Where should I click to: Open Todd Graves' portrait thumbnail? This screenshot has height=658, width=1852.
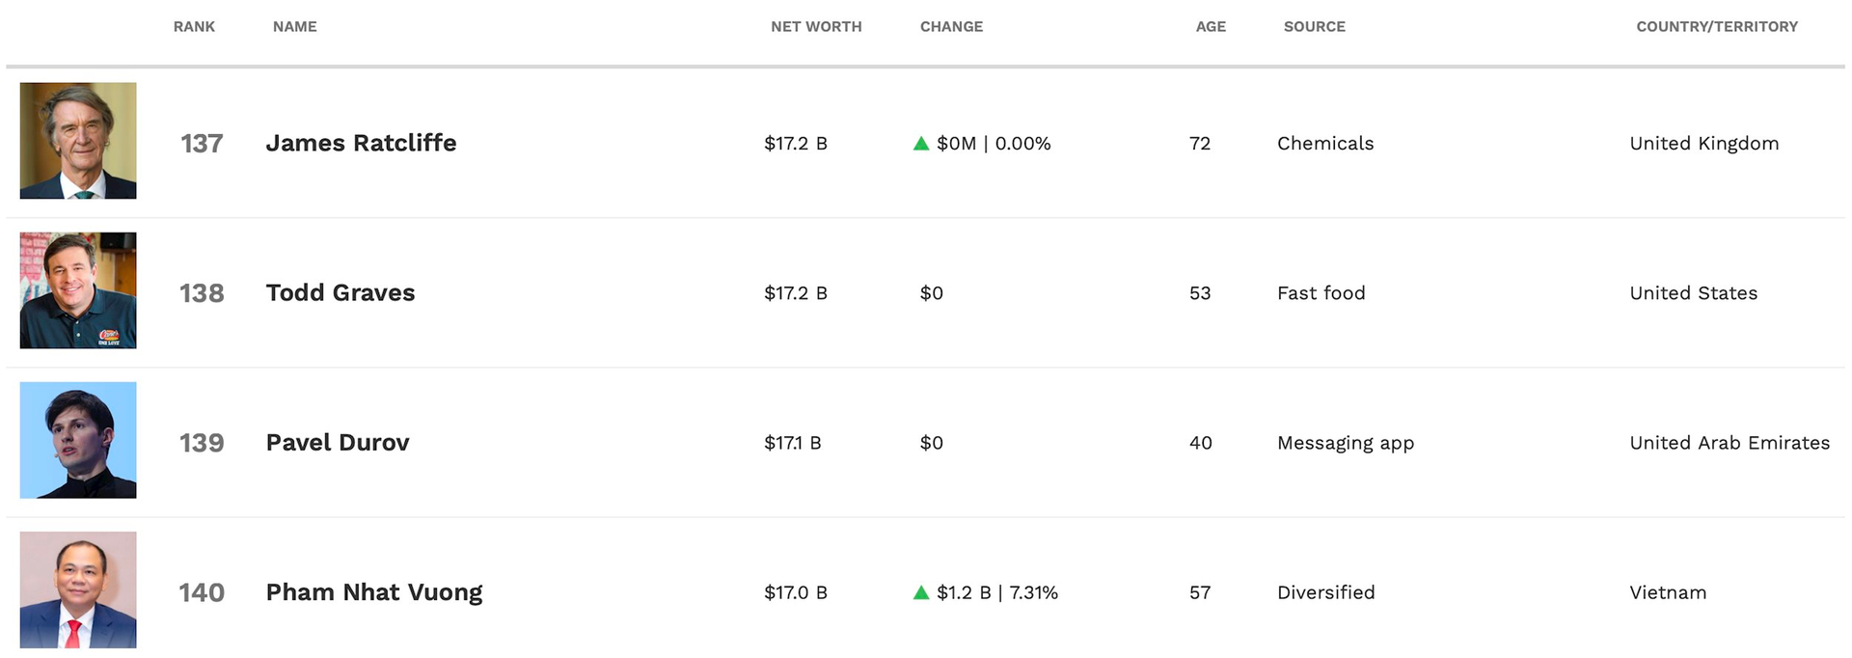[x=78, y=290]
